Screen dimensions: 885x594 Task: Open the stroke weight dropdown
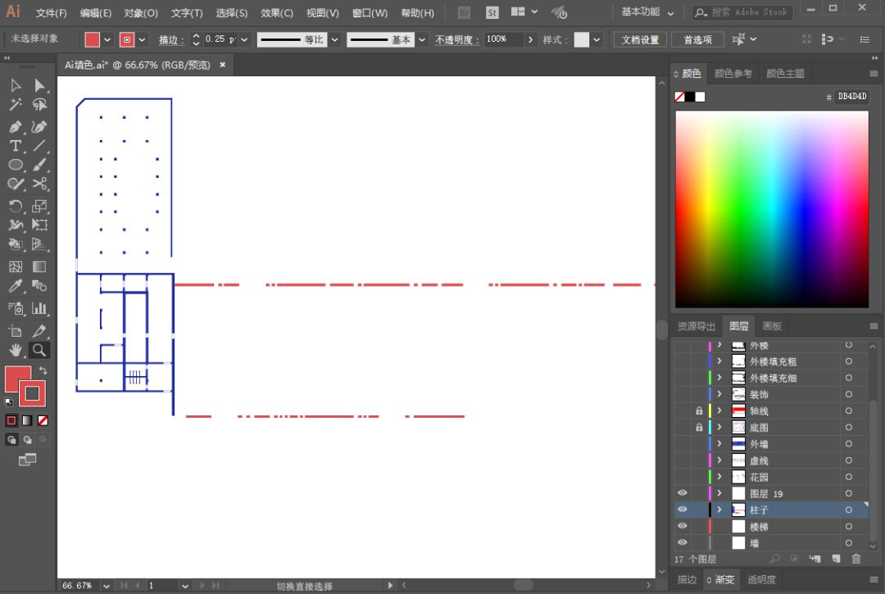point(244,39)
